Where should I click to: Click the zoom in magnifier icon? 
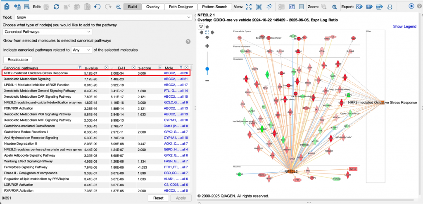[x=335, y=7]
